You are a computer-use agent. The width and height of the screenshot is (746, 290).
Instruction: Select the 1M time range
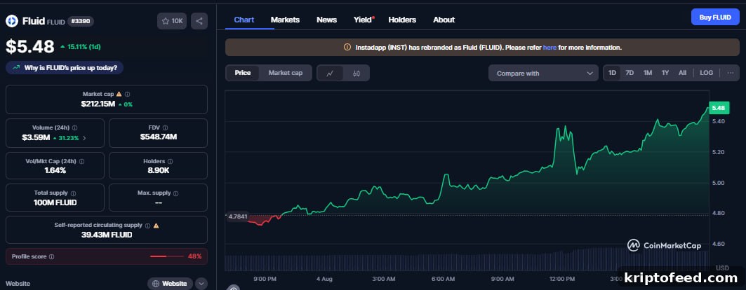[648, 73]
